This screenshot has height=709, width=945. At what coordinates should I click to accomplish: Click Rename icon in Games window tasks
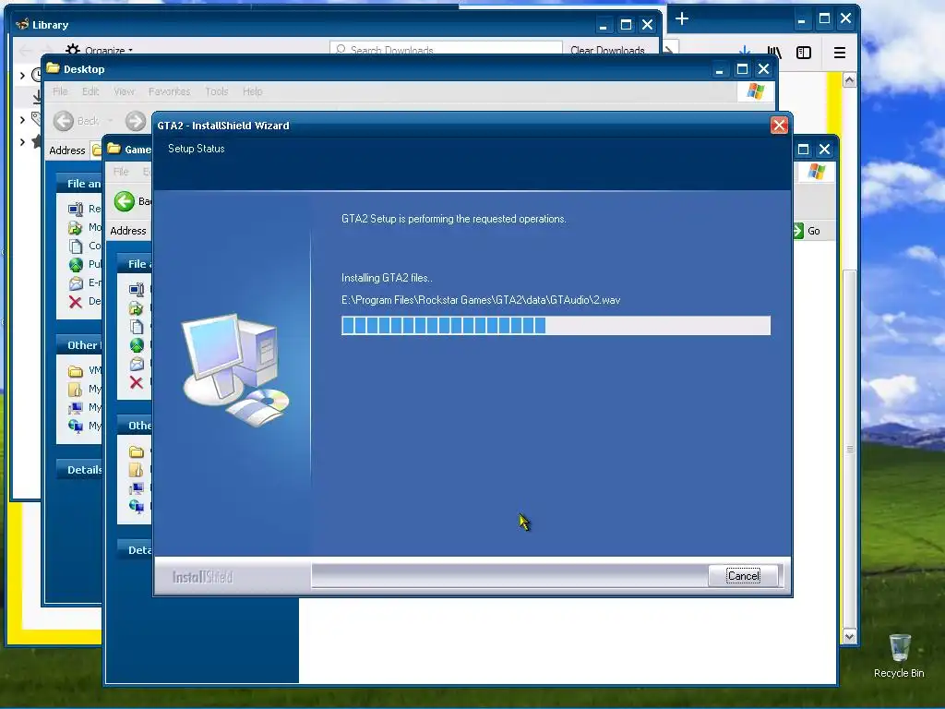tap(137, 289)
